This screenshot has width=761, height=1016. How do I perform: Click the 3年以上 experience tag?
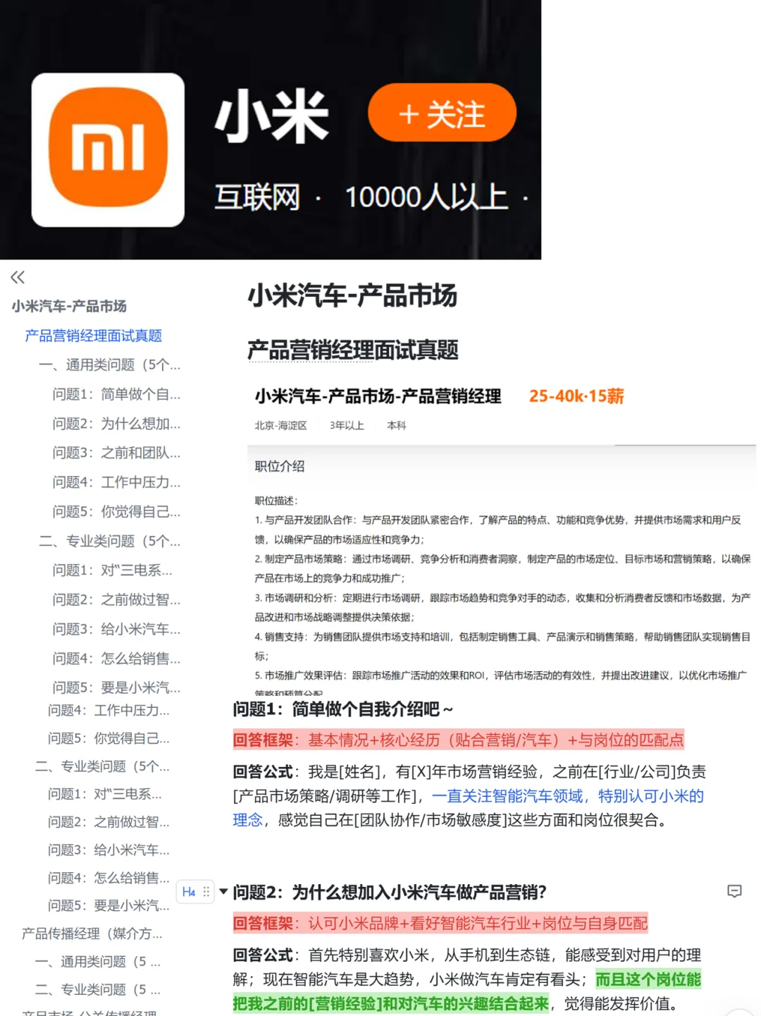pyautogui.click(x=347, y=426)
